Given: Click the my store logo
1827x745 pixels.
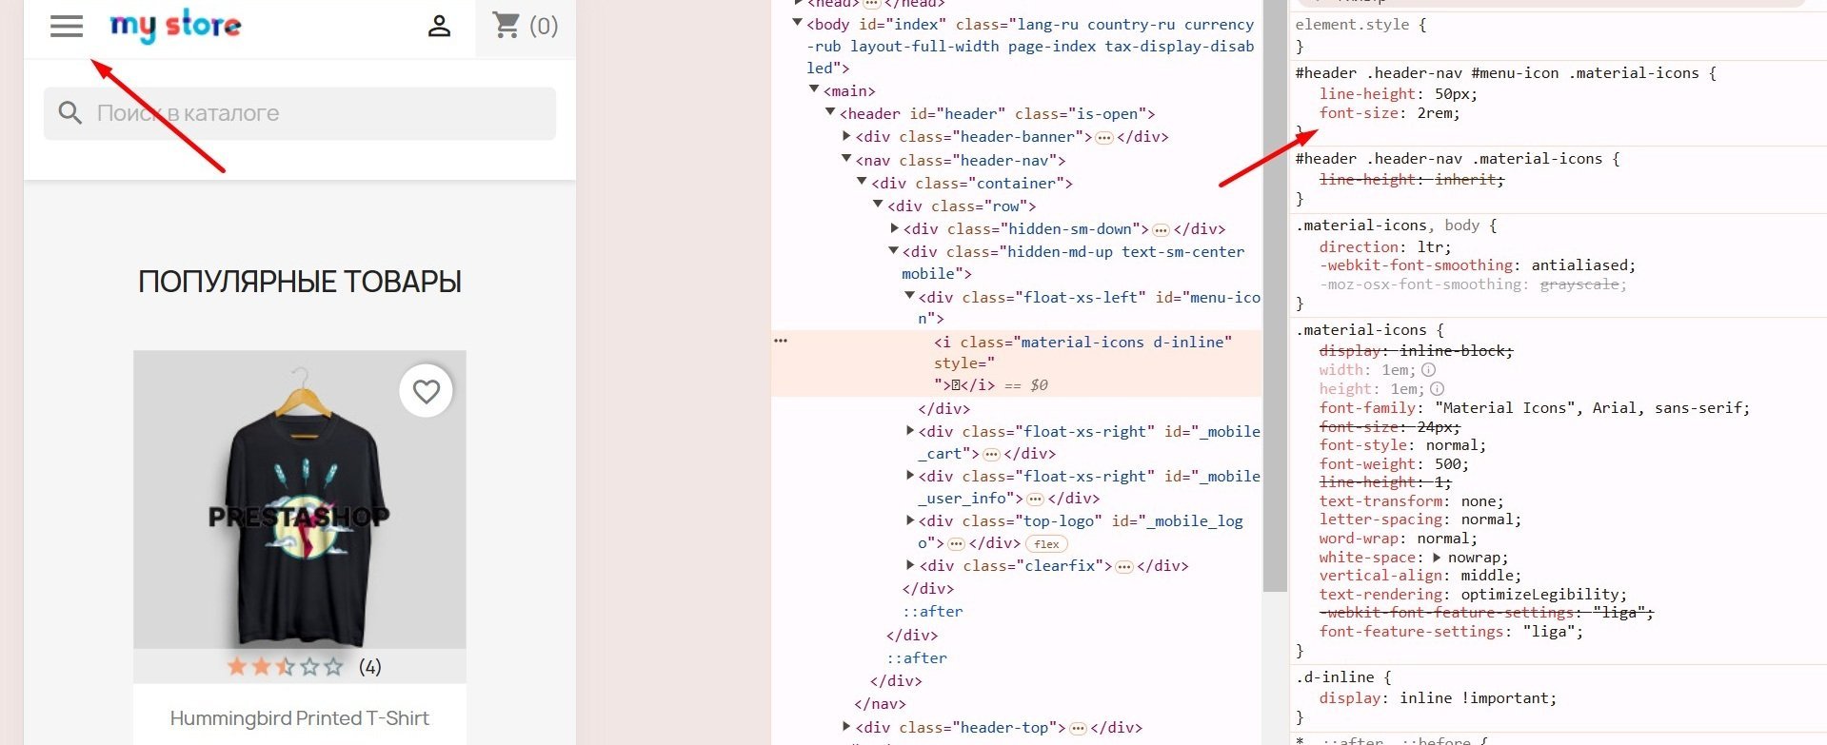Looking at the screenshot, I should (175, 26).
